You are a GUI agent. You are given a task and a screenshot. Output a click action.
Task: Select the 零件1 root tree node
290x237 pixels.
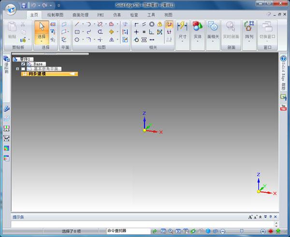click(x=23, y=59)
